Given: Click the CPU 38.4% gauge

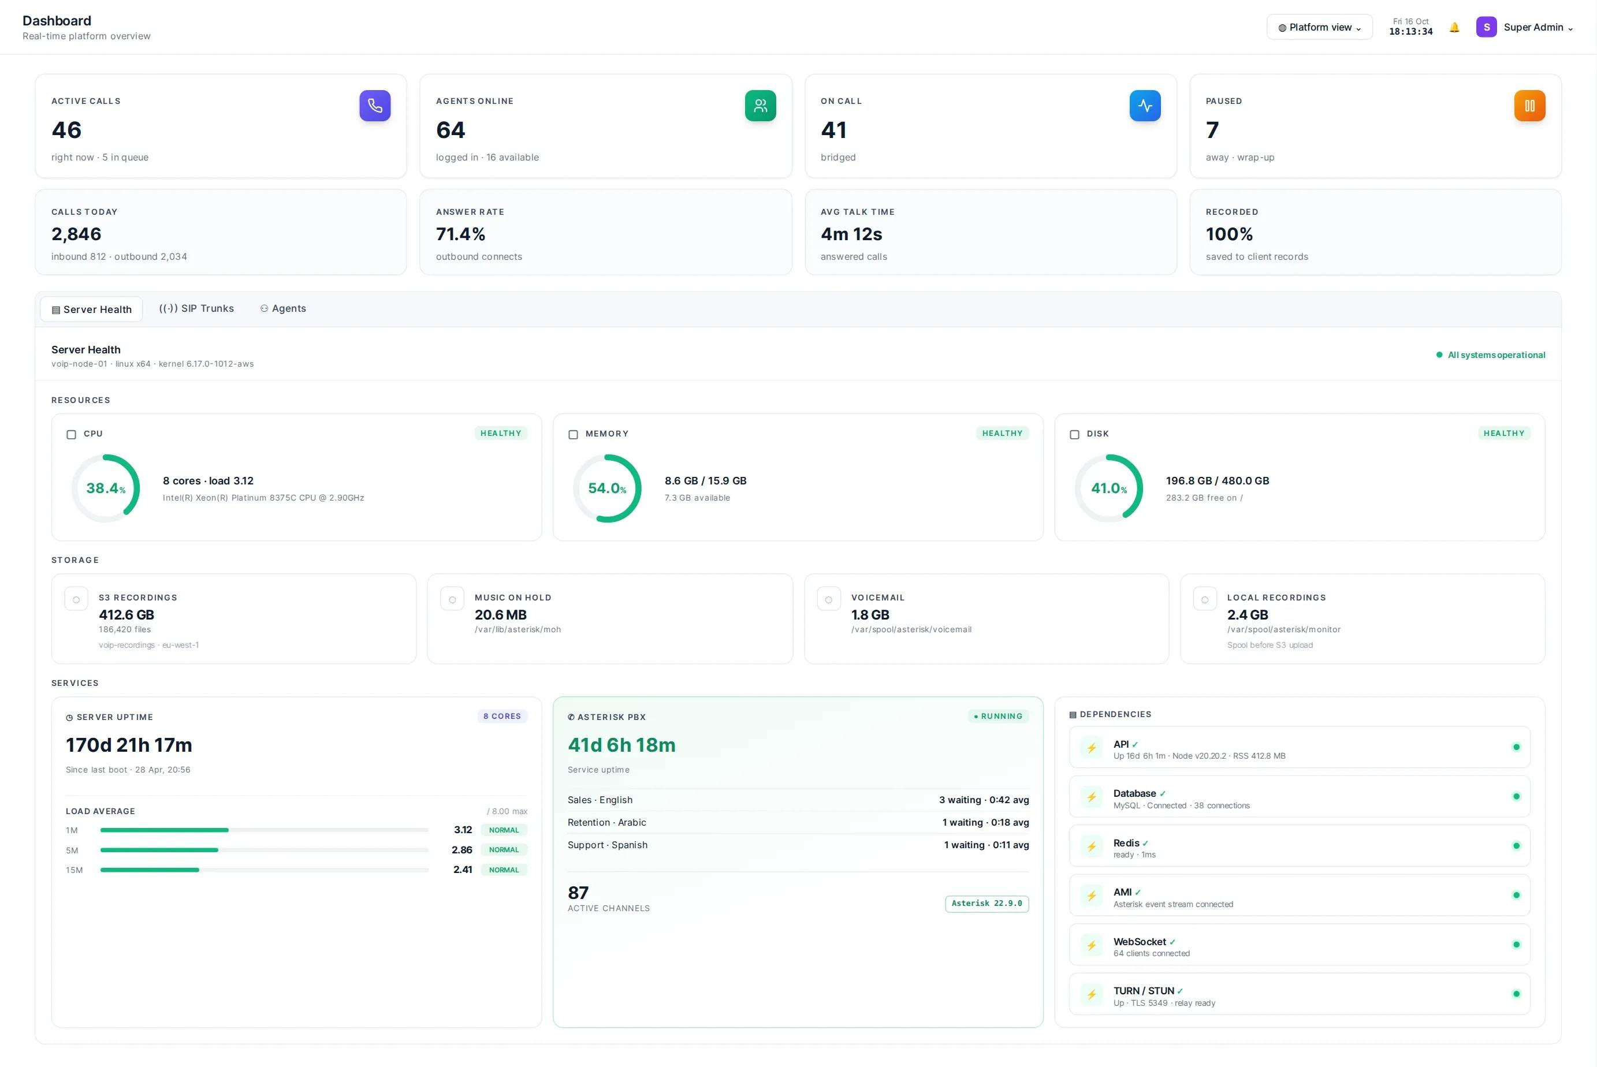Looking at the screenshot, I should click(106, 488).
